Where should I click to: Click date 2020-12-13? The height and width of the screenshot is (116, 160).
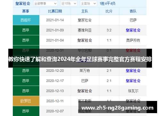[55, 91]
